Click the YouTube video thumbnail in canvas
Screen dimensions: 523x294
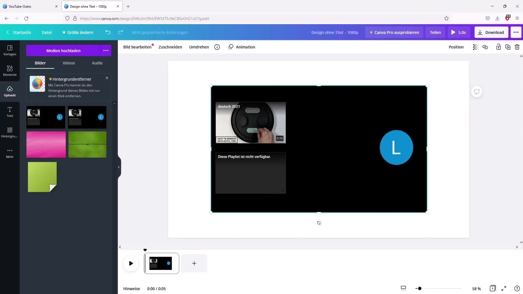pos(250,122)
